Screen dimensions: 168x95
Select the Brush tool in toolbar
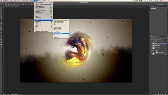point(1,20)
